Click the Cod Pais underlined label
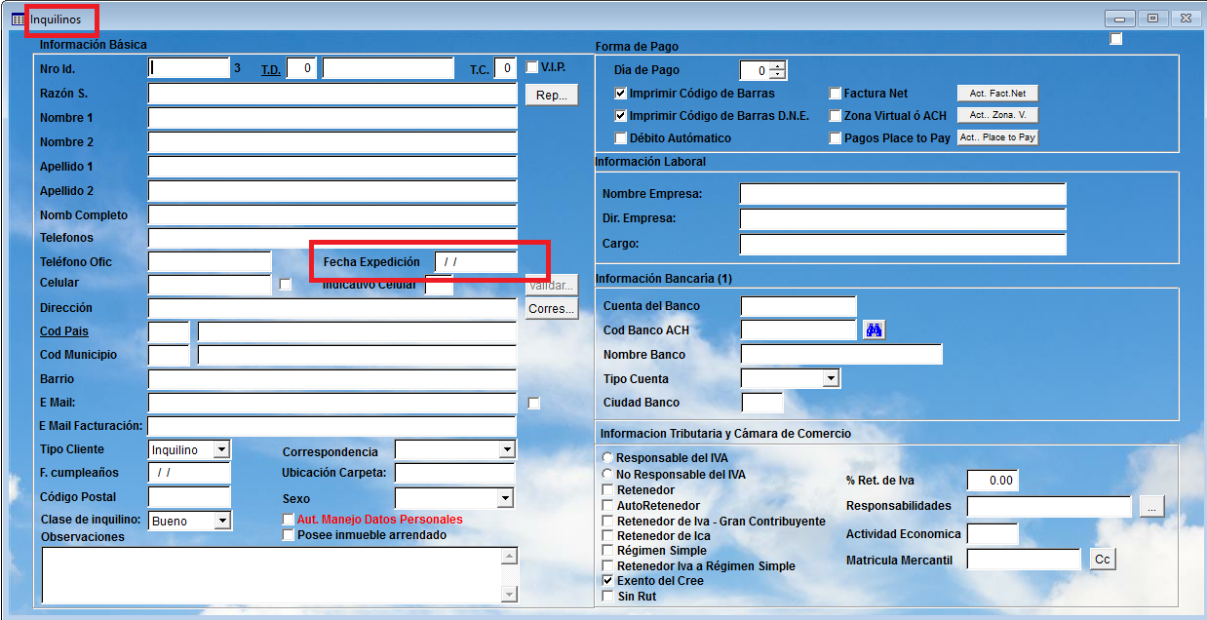This screenshot has width=1207, height=620. click(64, 331)
